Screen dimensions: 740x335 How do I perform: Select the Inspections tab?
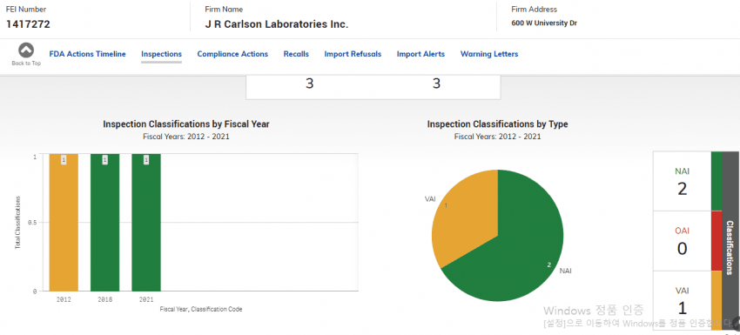tap(161, 54)
